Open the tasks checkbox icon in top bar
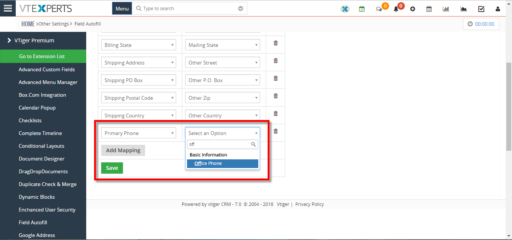 coord(481,9)
